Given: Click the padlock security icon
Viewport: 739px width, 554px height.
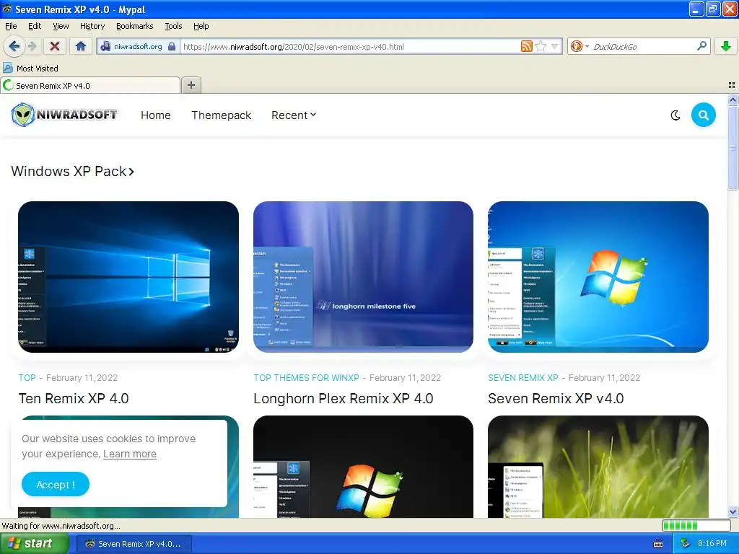Looking at the screenshot, I should (172, 46).
